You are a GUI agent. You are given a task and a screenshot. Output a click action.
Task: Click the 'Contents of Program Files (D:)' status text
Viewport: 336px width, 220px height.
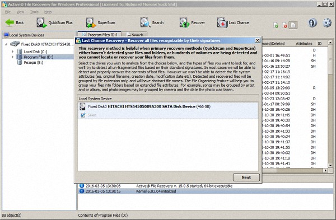103,215
